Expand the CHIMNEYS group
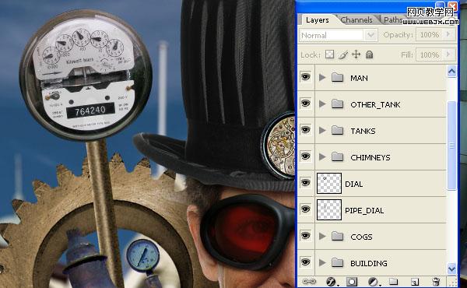Screen dimensions: 467x288 [322, 157]
